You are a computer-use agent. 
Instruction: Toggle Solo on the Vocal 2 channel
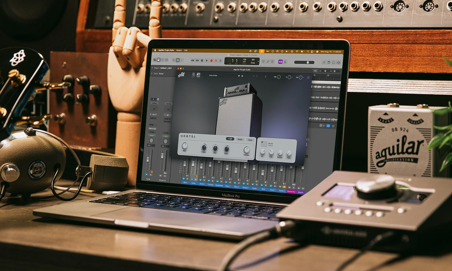(284, 187)
